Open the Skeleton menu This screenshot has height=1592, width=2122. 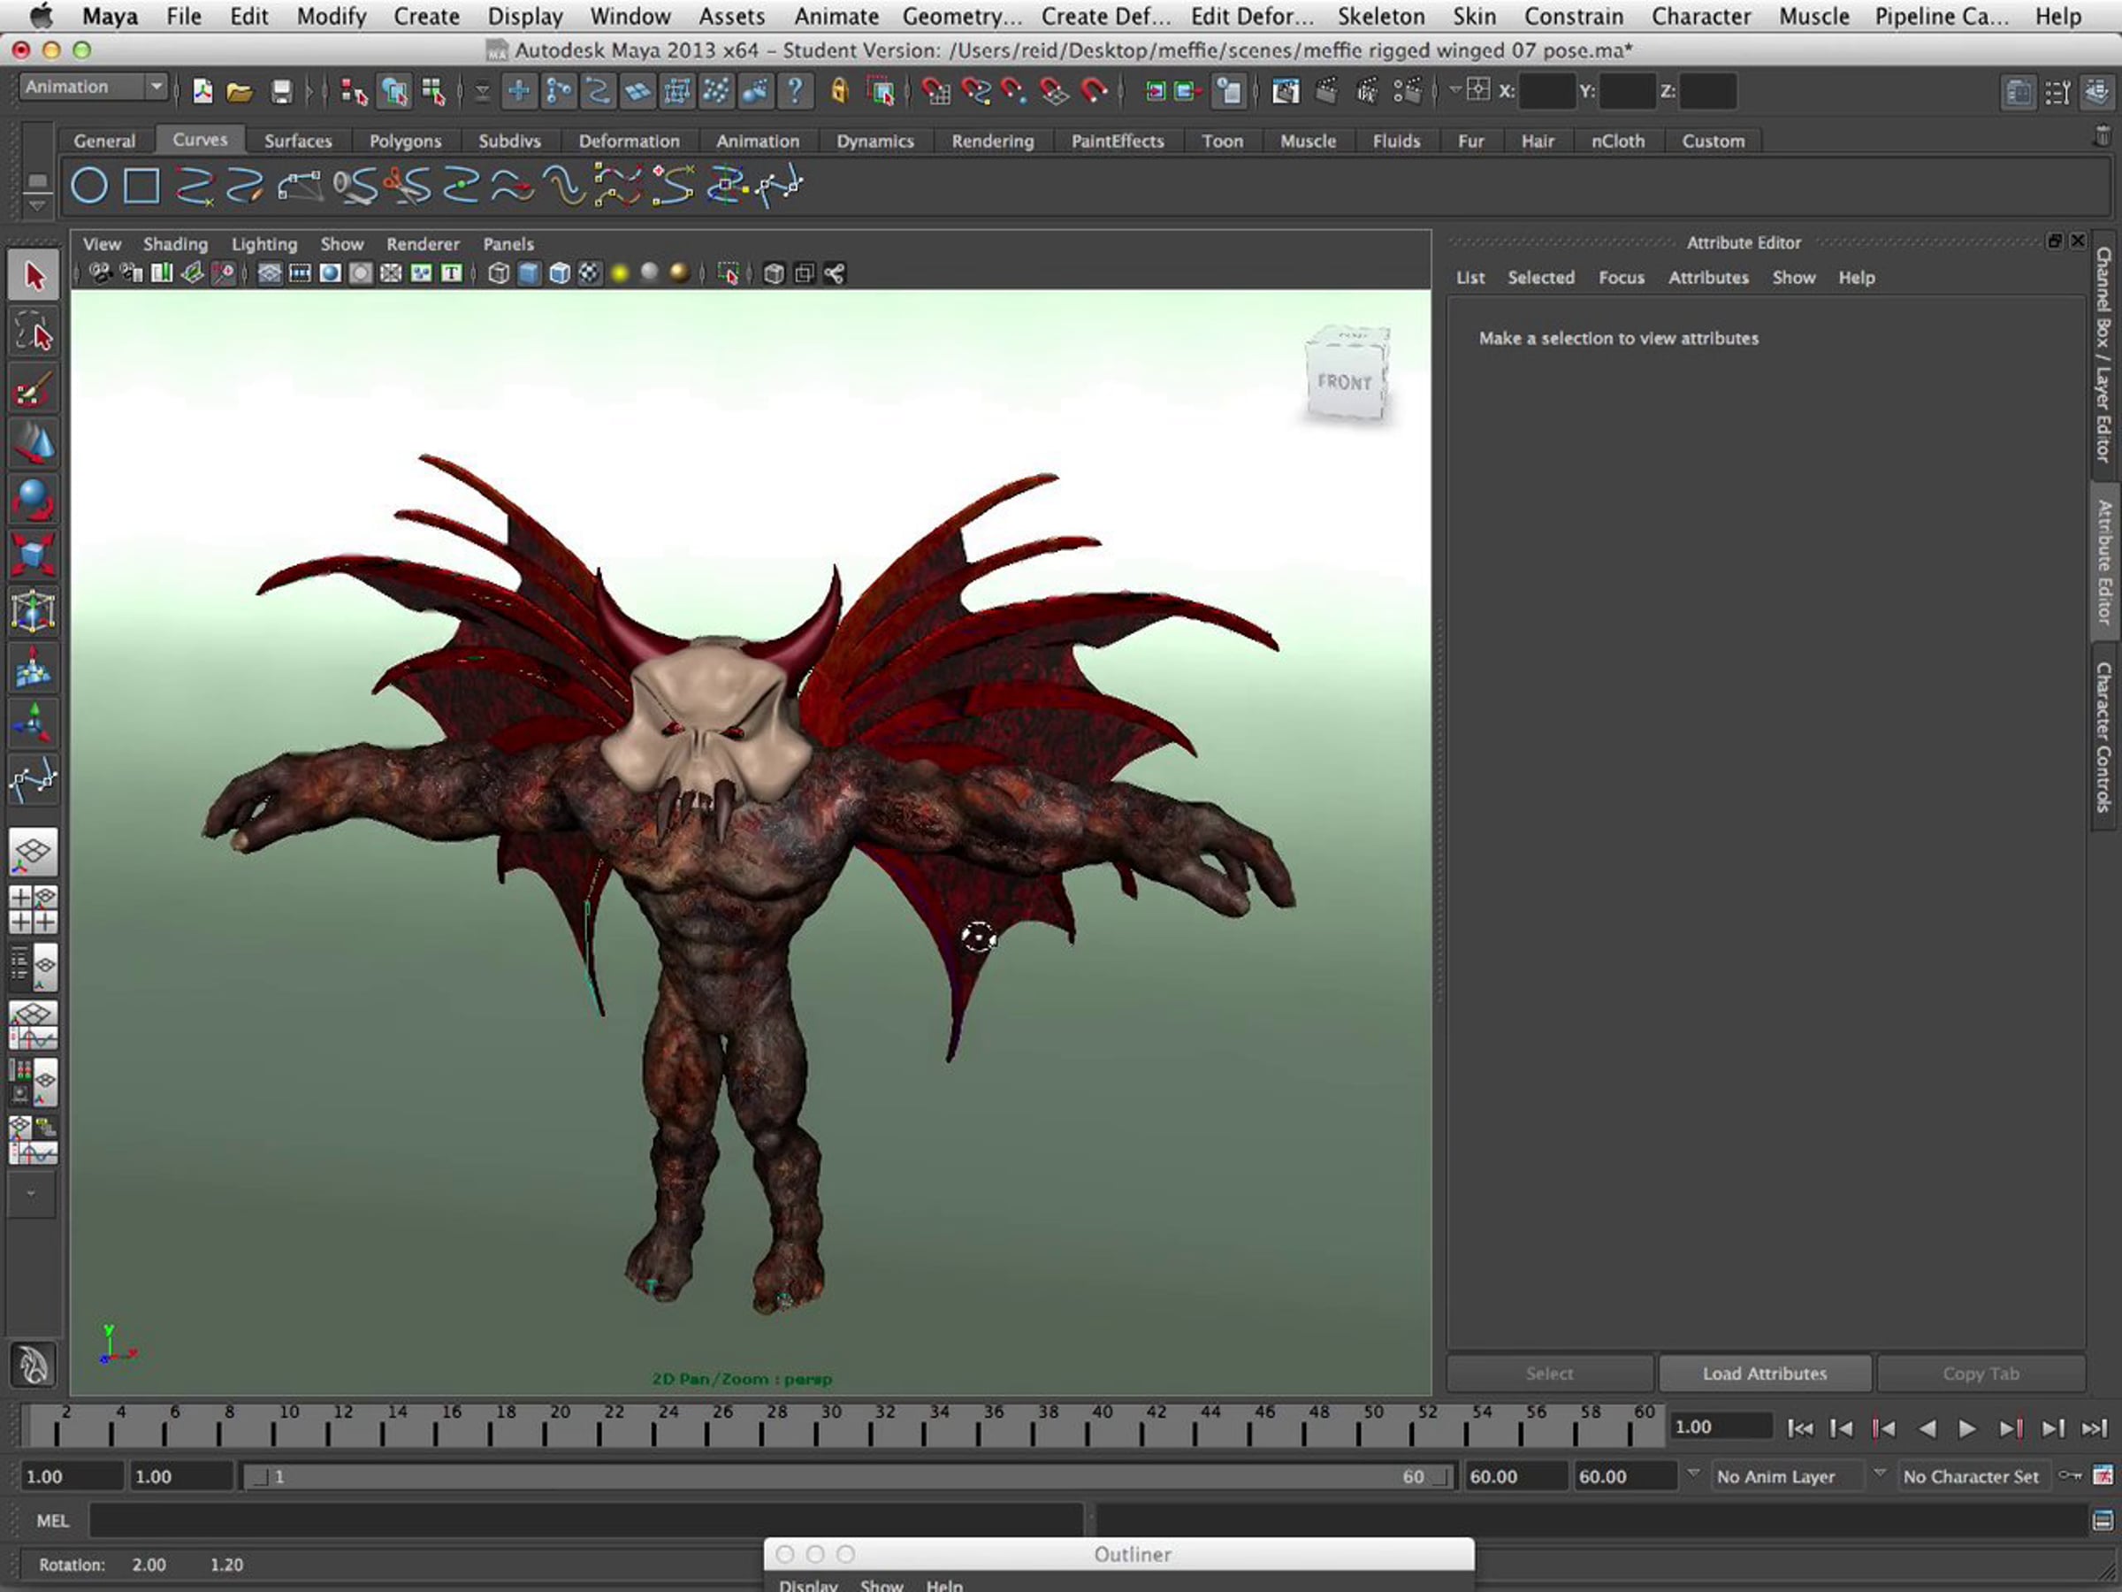pos(1380,16)
